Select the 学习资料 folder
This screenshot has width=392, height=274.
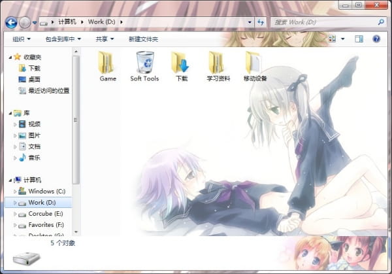point(218,67)
